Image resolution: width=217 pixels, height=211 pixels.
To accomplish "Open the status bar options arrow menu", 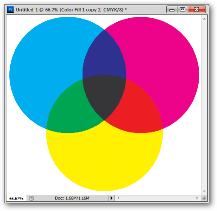I will click(x=111, y=198).
